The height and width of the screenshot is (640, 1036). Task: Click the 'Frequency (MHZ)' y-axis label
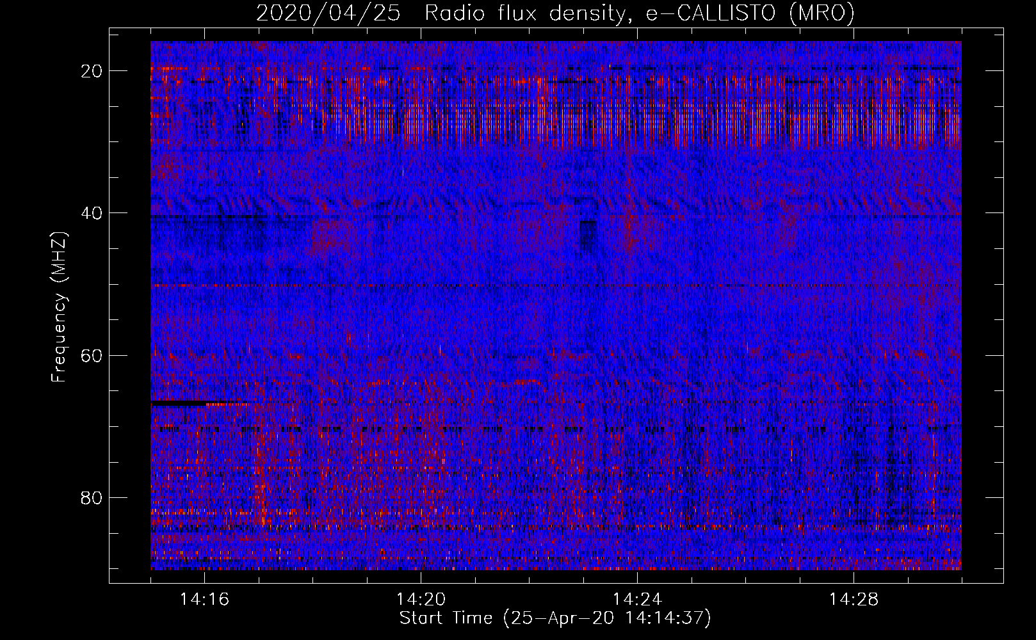pyautogui.click(x=59, y=307)
